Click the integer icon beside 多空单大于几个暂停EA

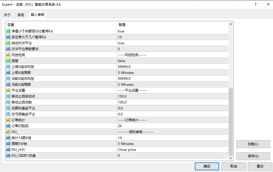pos(8,37)
